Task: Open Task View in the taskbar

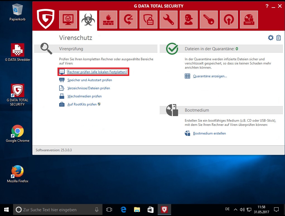Action: click(x=109, y=210)
